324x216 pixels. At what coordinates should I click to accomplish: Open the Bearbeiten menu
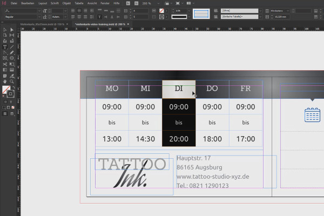click(x=28, y=3)
